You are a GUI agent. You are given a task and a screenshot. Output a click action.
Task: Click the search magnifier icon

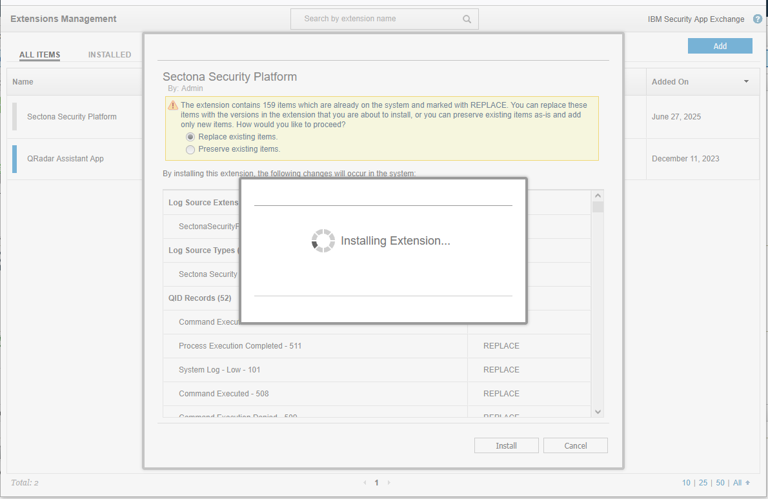(x=467, y=19)
